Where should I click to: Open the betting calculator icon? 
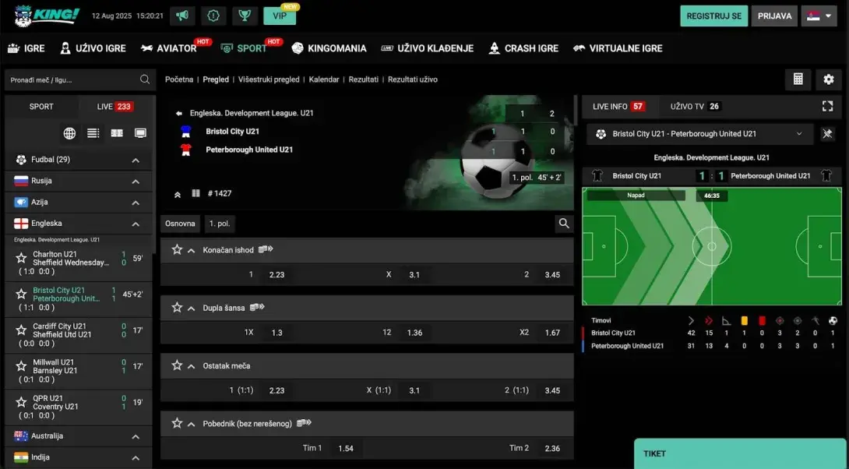(798, 79)
